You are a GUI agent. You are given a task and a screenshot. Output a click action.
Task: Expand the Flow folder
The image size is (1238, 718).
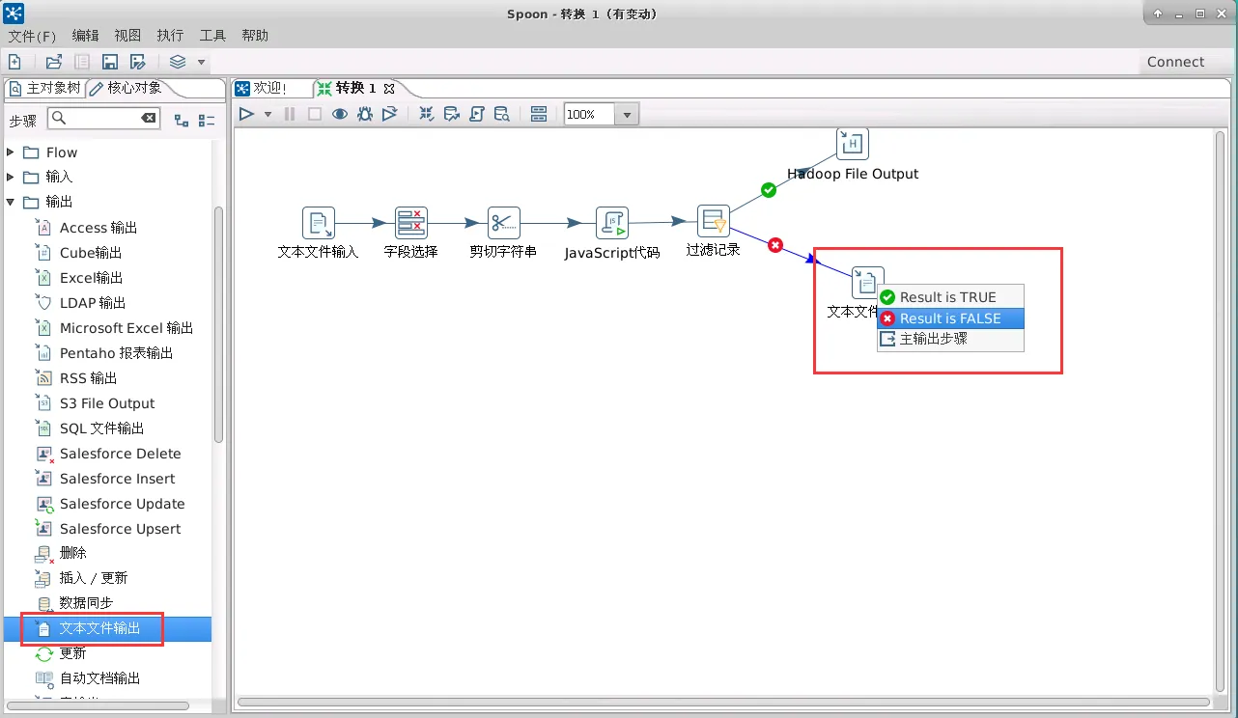[x=11, y=152]
